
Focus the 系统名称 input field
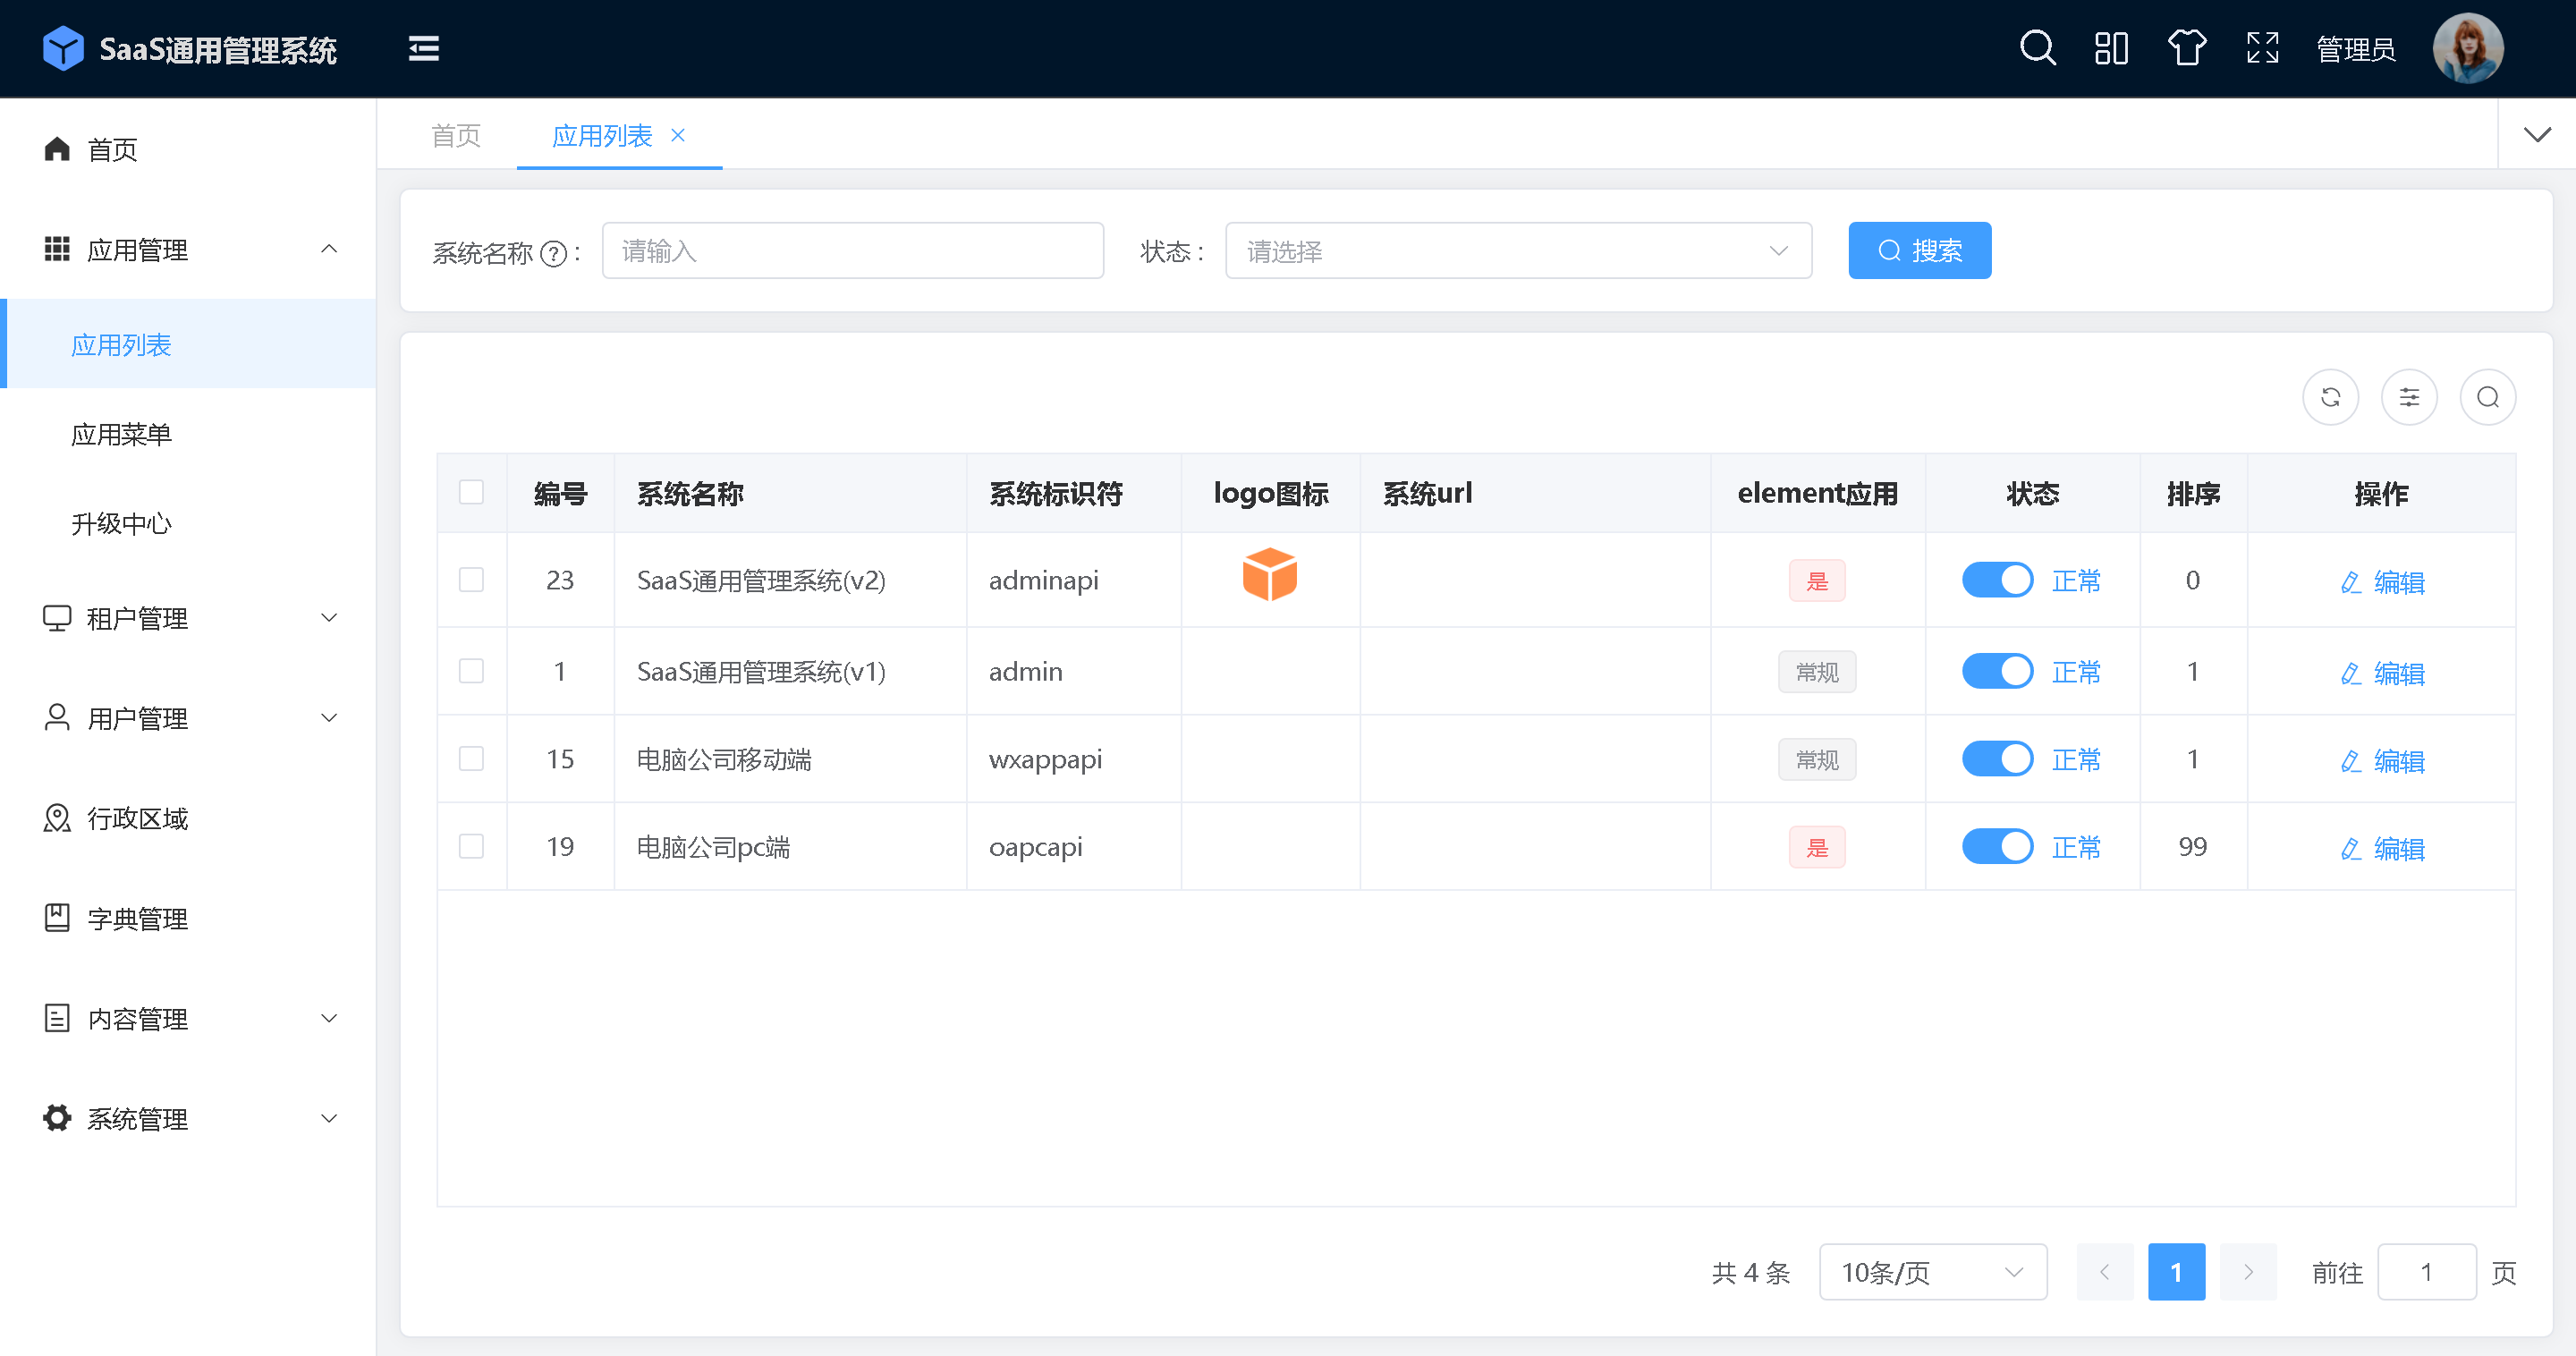pyautogui.click(x=853, y=250)
